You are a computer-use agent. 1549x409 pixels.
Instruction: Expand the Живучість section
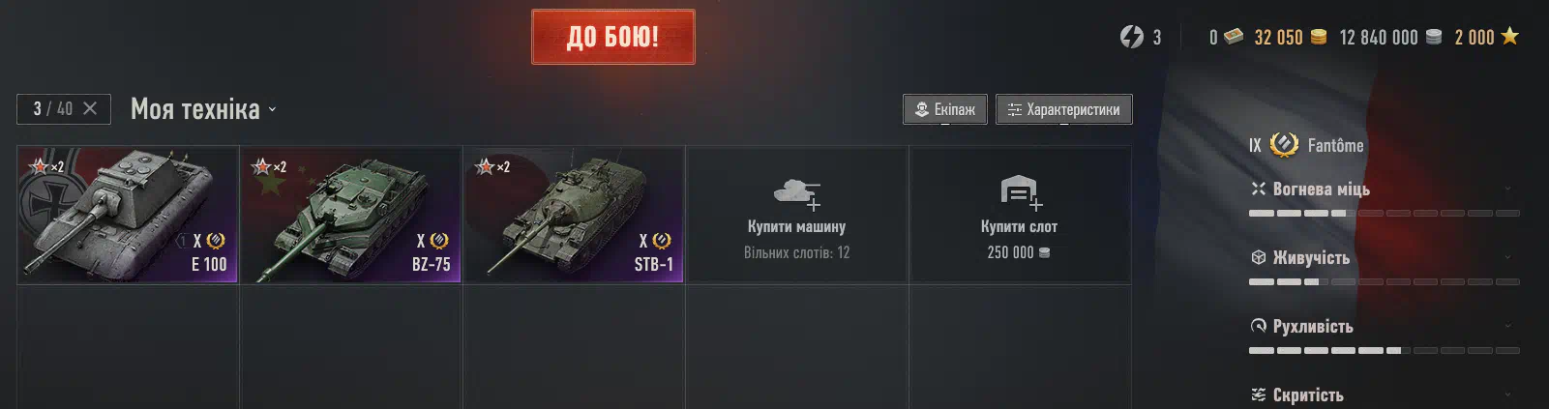click(x=1507, y=258)
